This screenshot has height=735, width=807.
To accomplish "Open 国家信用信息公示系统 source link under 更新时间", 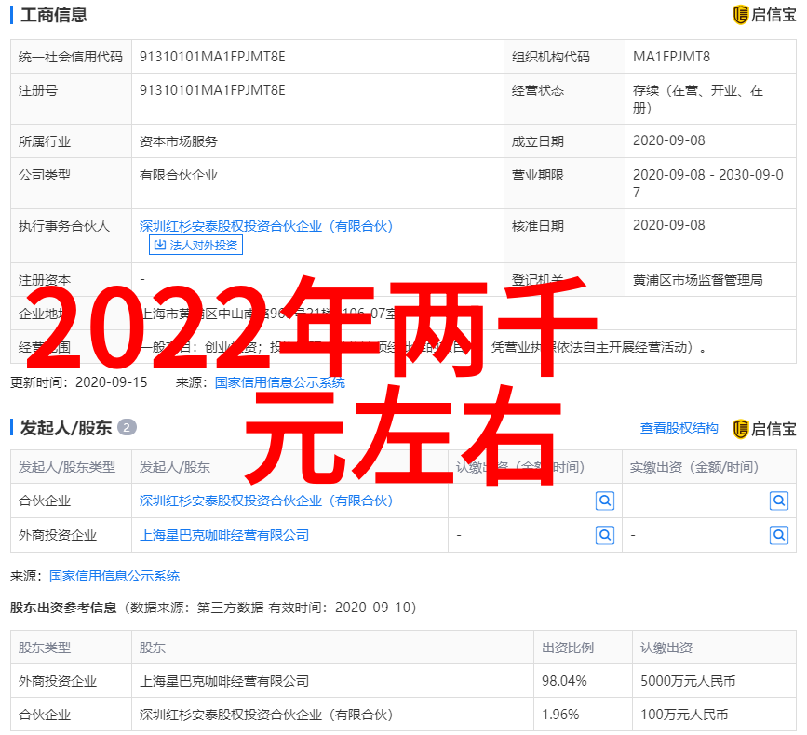I will click(279, 382).
